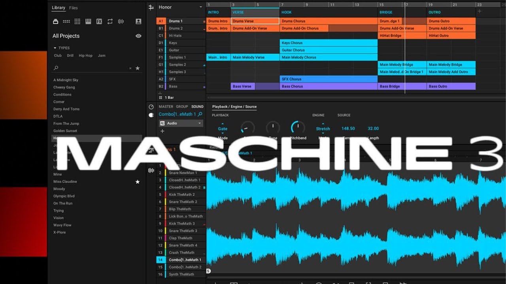This screenshot has width=506, height=284.
Task: Filter by Hip Hop type tag
Action: pyautogui.click(x=85, y=56)
